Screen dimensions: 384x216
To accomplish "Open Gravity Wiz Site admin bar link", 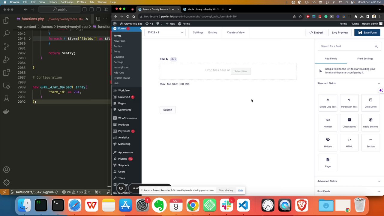I will [x=131, y=24].
